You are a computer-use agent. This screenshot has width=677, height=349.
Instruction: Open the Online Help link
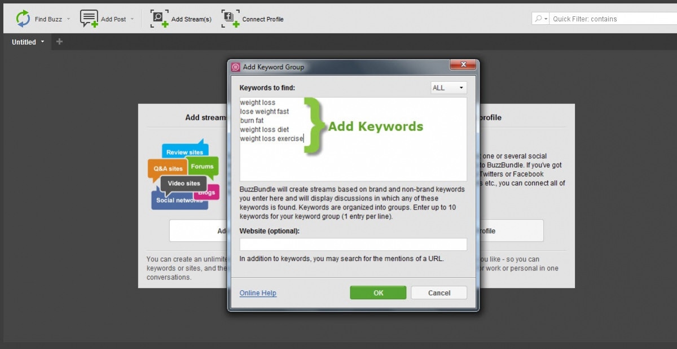coord(258,293)
